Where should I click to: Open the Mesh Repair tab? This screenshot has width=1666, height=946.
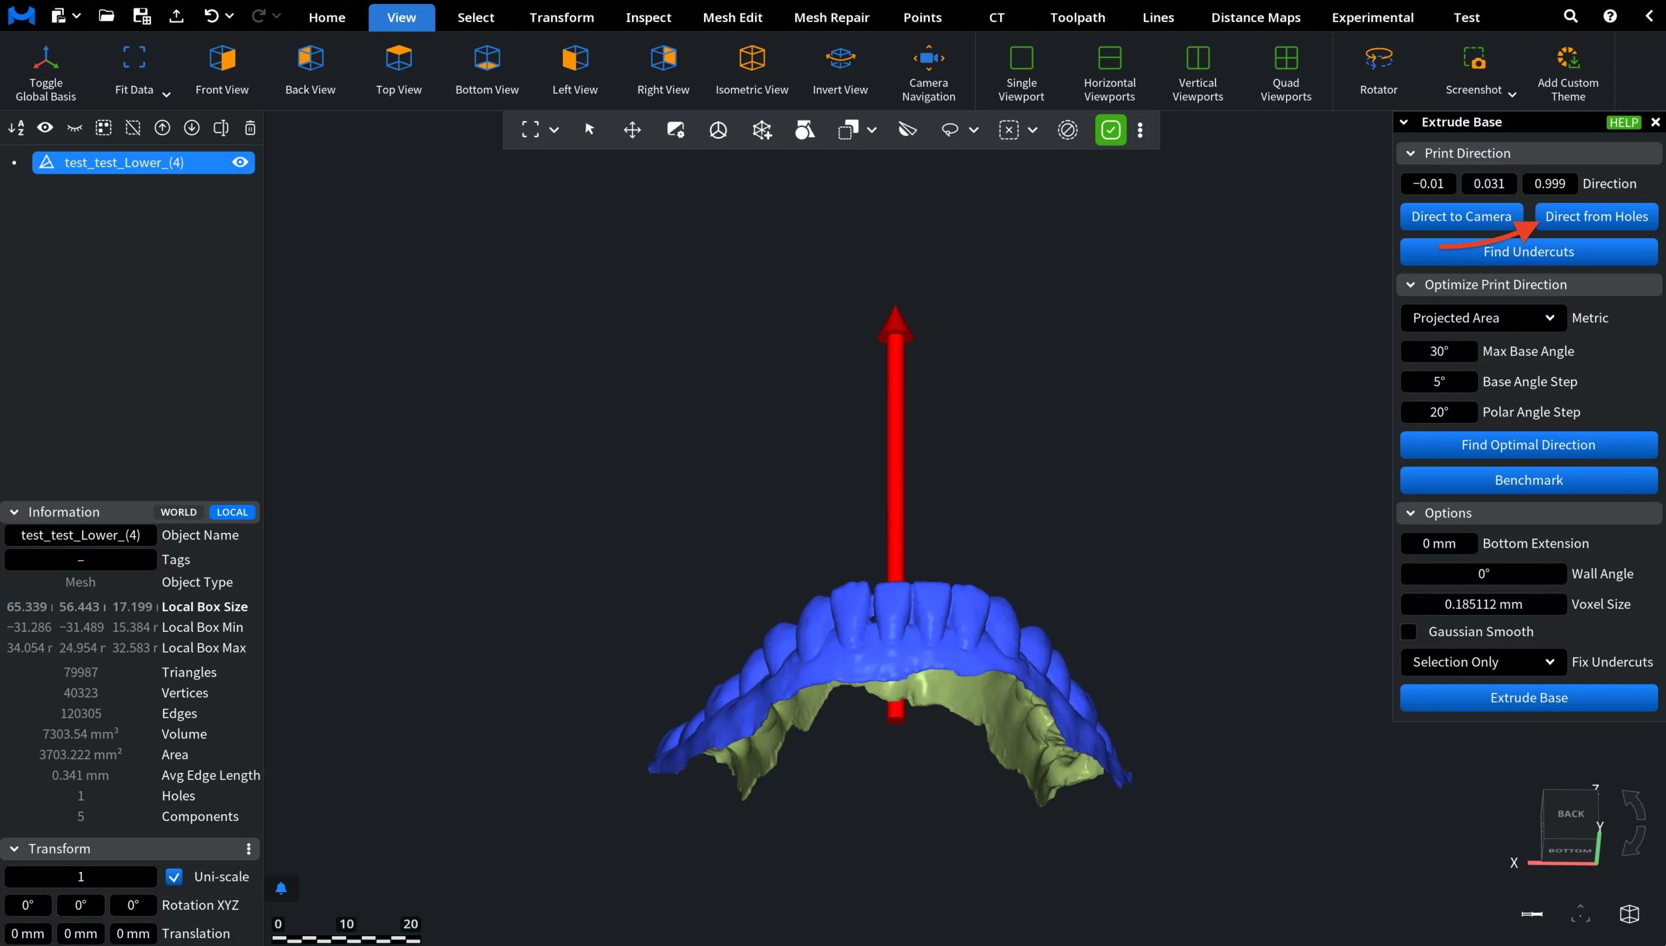[831, 18]
